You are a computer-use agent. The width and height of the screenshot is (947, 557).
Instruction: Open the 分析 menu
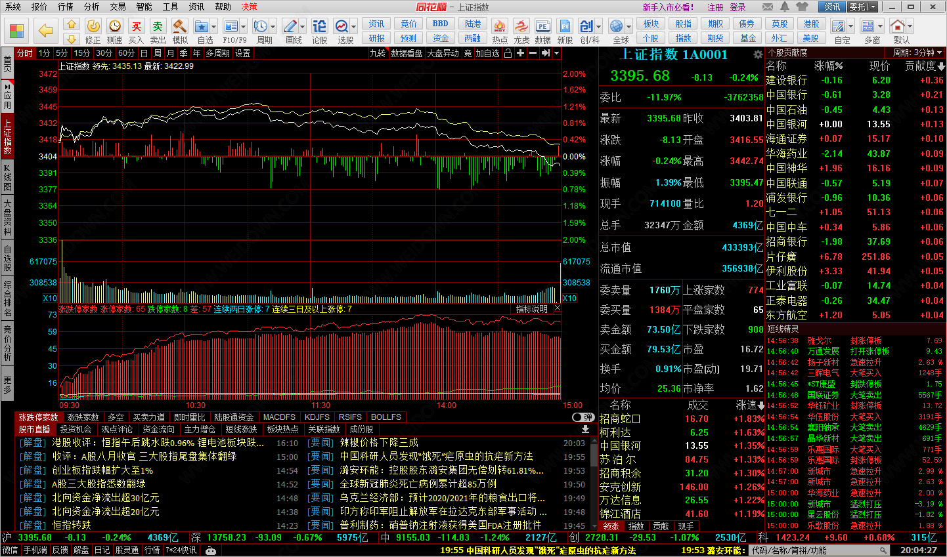[x=91, y=7]
